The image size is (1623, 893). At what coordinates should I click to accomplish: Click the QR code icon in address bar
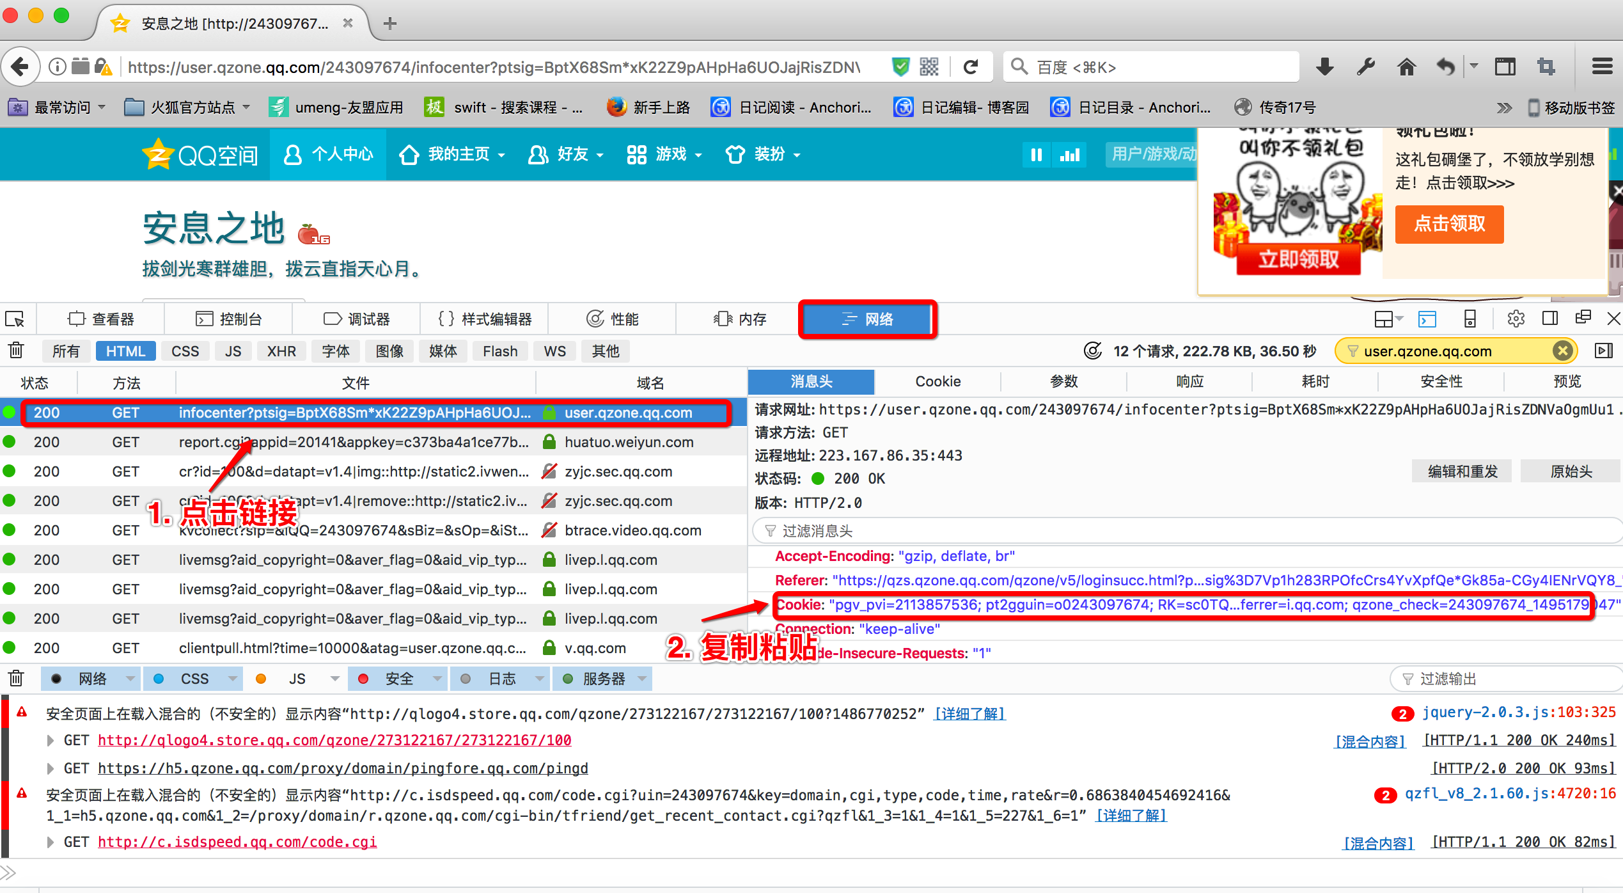tap(929, 67)
